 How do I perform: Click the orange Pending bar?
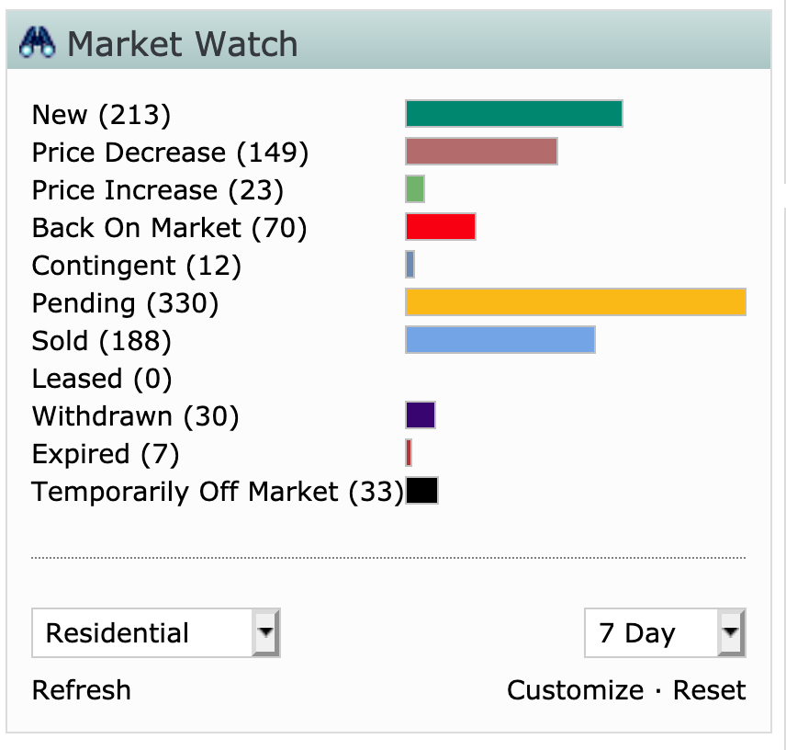(x=576, y=302)
